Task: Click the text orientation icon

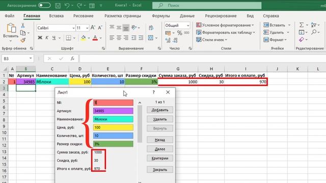Action: pos(134,27)
